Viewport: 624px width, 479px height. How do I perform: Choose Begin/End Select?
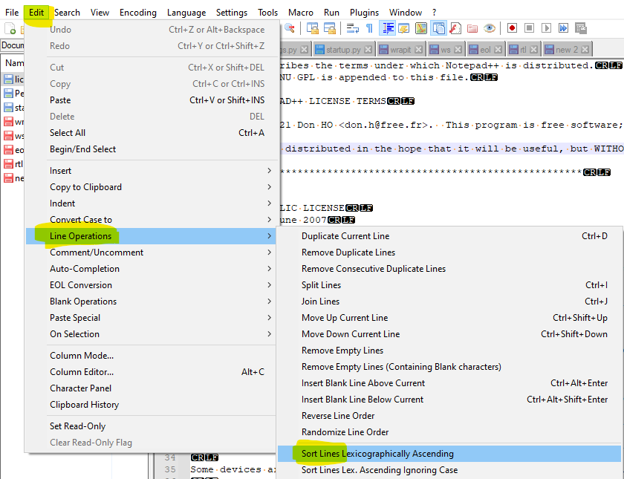coord(151,149)
